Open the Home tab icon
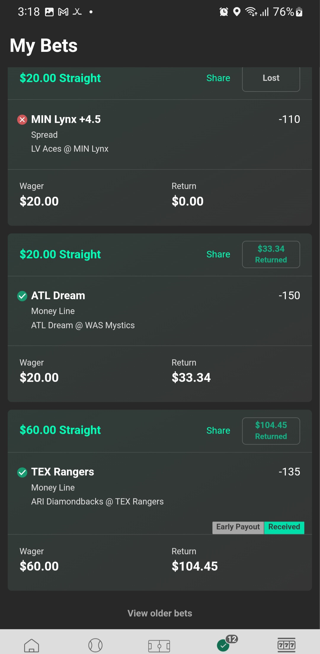This screenshot has width=320, height=654. click(x=31, y=645)
